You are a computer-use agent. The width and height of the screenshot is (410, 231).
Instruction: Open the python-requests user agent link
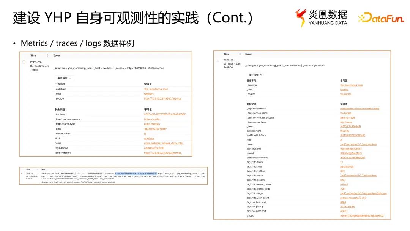353,198
